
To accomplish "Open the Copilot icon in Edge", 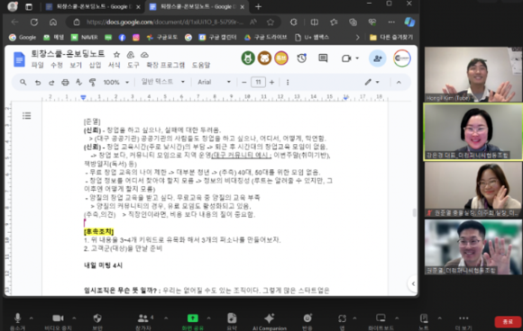I will point(409,22).
